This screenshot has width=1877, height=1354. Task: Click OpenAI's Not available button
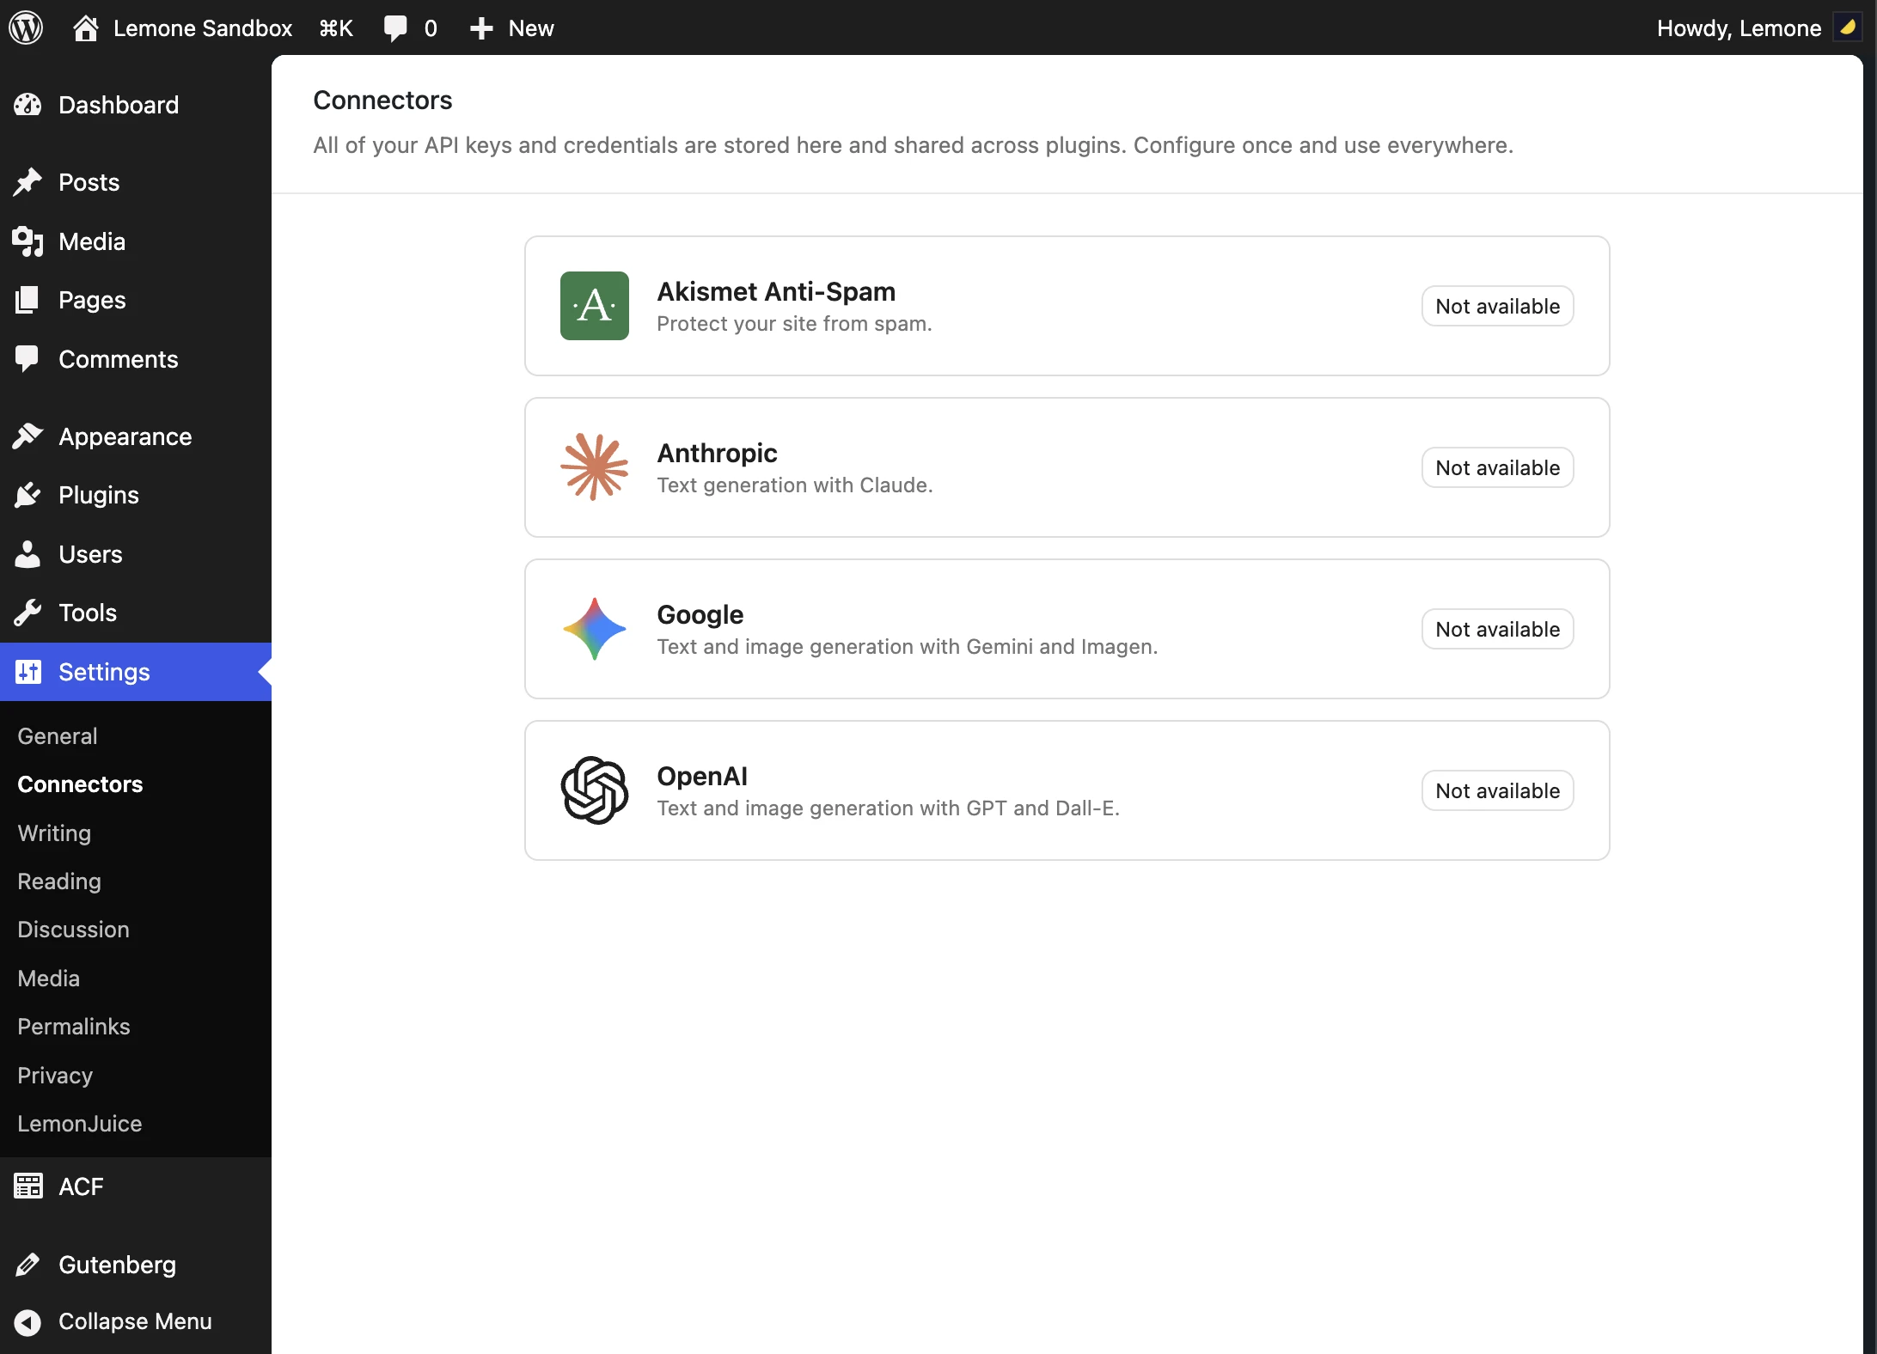(1497, 790)
